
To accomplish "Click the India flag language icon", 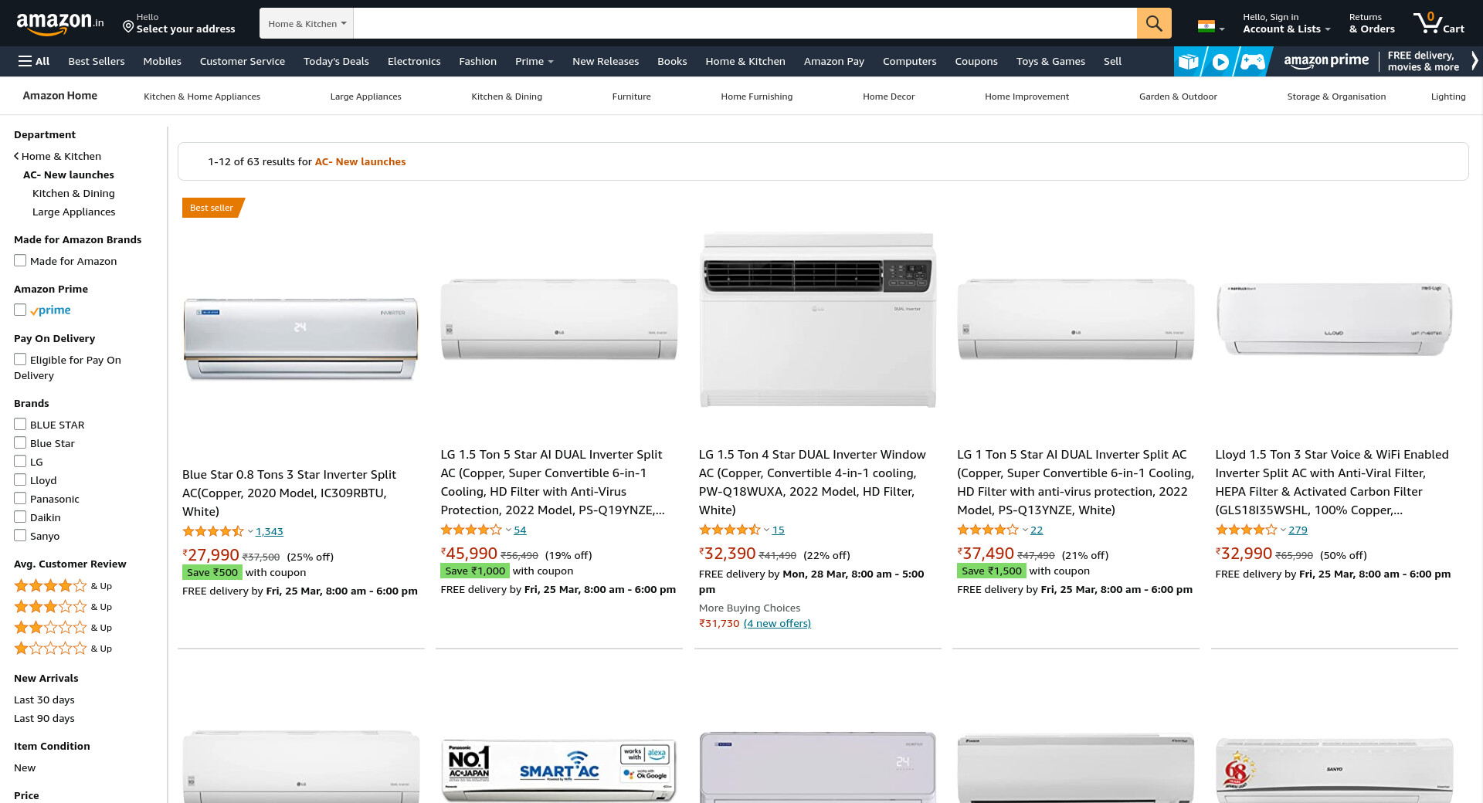I will pyautogui.click(x=1206, y=25).
